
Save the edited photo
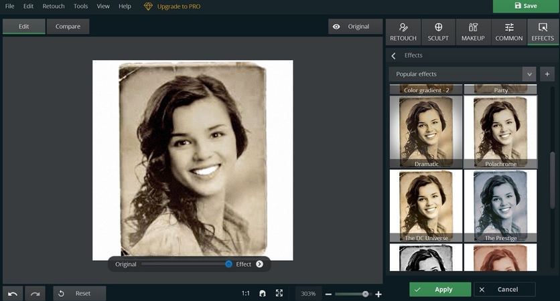click(x=526, y=6)
